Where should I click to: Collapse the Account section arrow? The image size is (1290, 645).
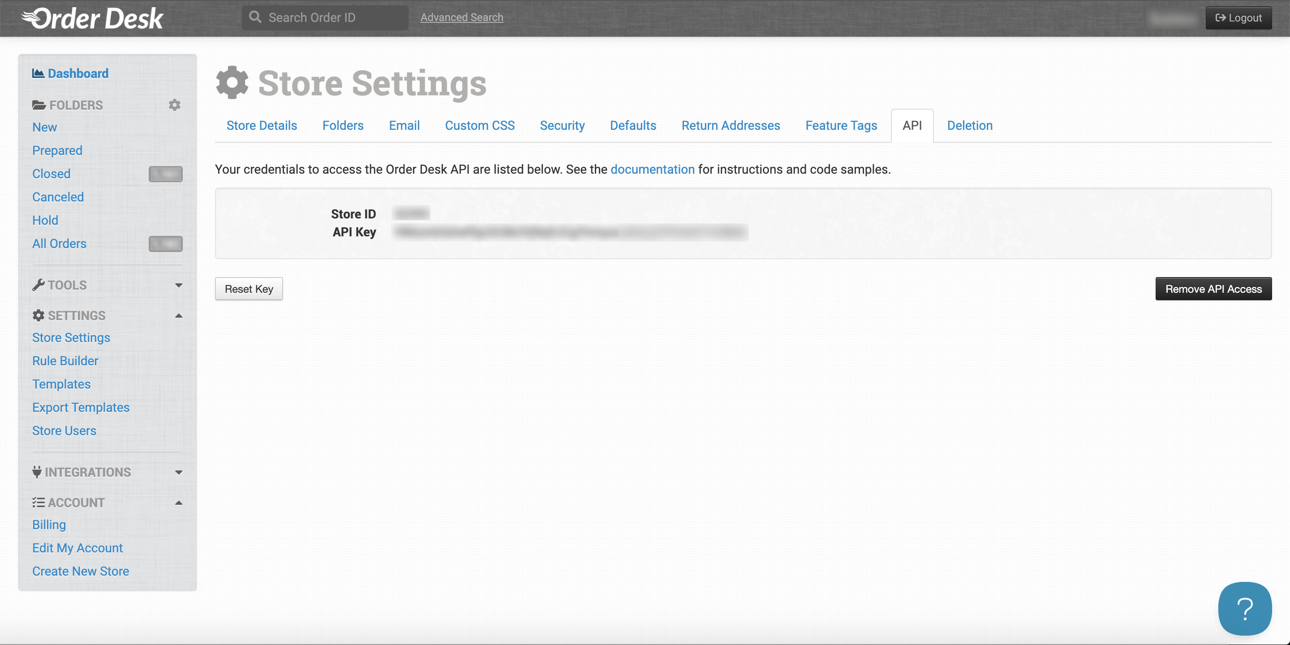tap(178, 503)
